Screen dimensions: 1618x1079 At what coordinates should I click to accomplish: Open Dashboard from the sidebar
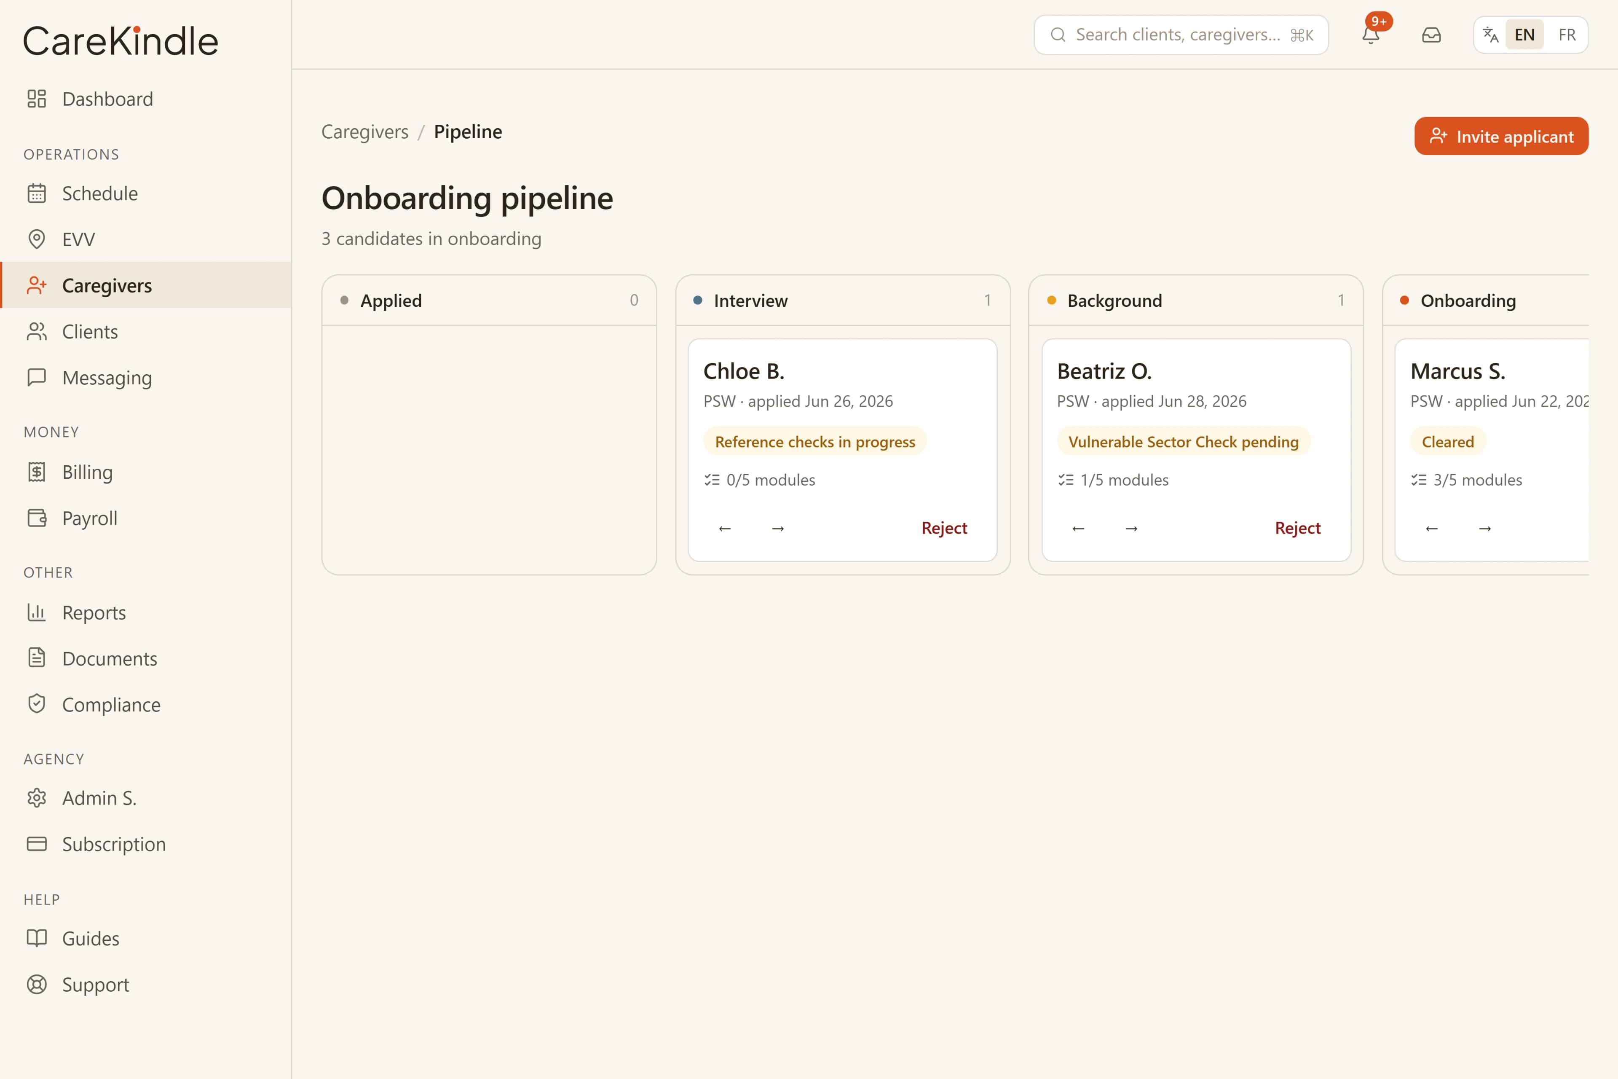point(146,99)
